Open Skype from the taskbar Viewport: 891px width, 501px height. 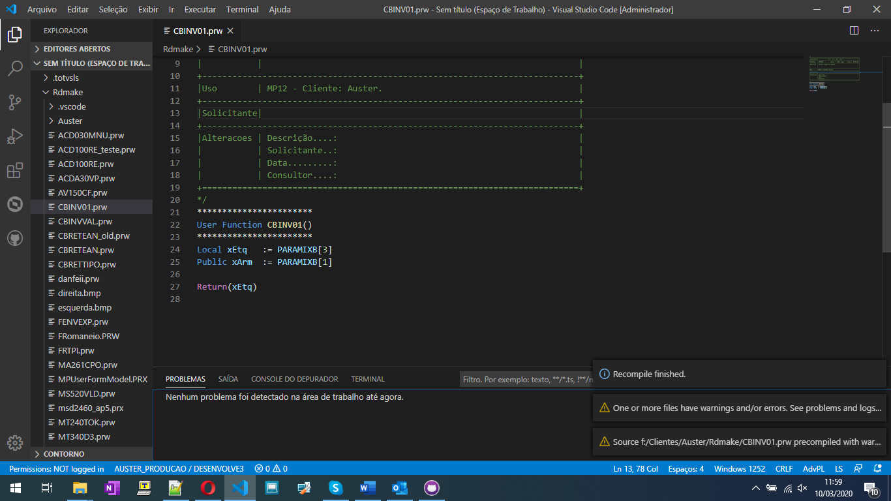(335, 487)
